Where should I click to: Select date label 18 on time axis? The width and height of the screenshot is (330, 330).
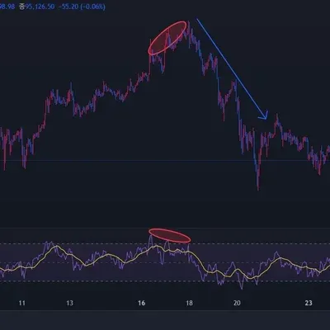189,303
